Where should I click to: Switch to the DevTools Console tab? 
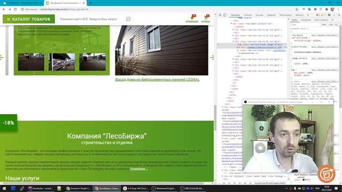[x=247, y=15]
